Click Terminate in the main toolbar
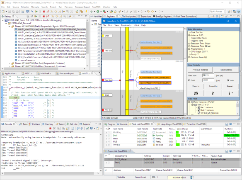 pyautogui.click(x=44, y=12)
